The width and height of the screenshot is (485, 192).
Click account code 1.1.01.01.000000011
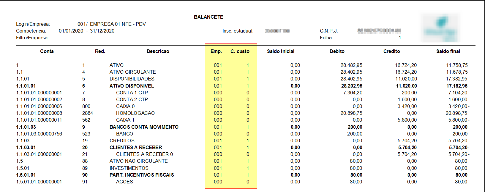point(39,120)
